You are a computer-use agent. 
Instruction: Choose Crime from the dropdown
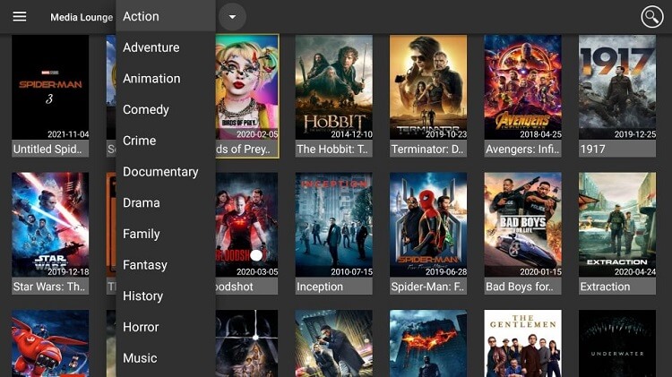(x=166, y=141)
